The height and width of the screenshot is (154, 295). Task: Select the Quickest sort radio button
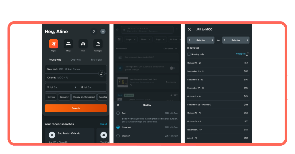118,136
